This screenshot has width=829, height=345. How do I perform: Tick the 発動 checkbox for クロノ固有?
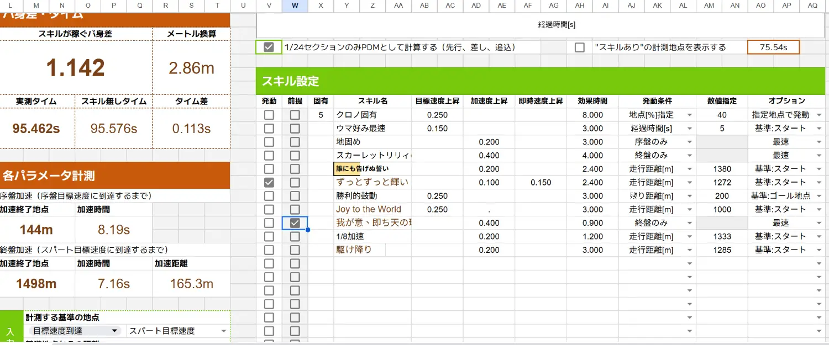269,115
